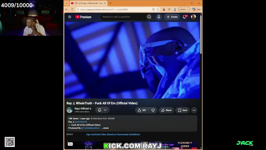Go back with browser back arrow

(67, 9)
